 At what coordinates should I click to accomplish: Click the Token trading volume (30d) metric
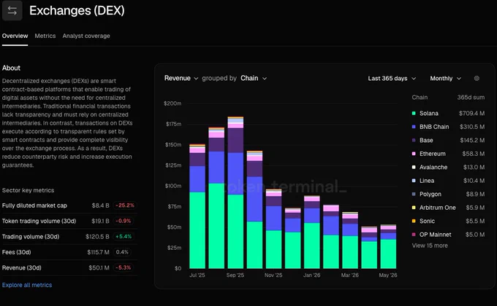[39, 221]
